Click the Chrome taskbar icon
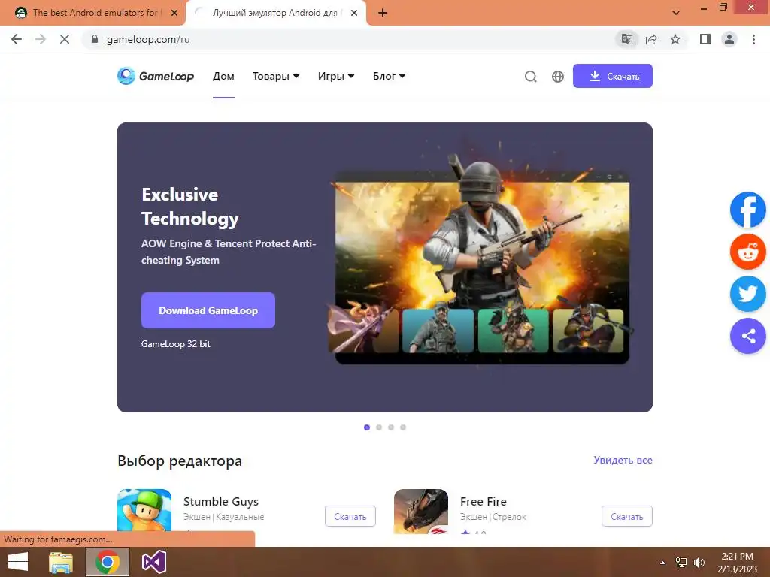The height and width of the screenshot is (577, 770). [x=108, y=562]
